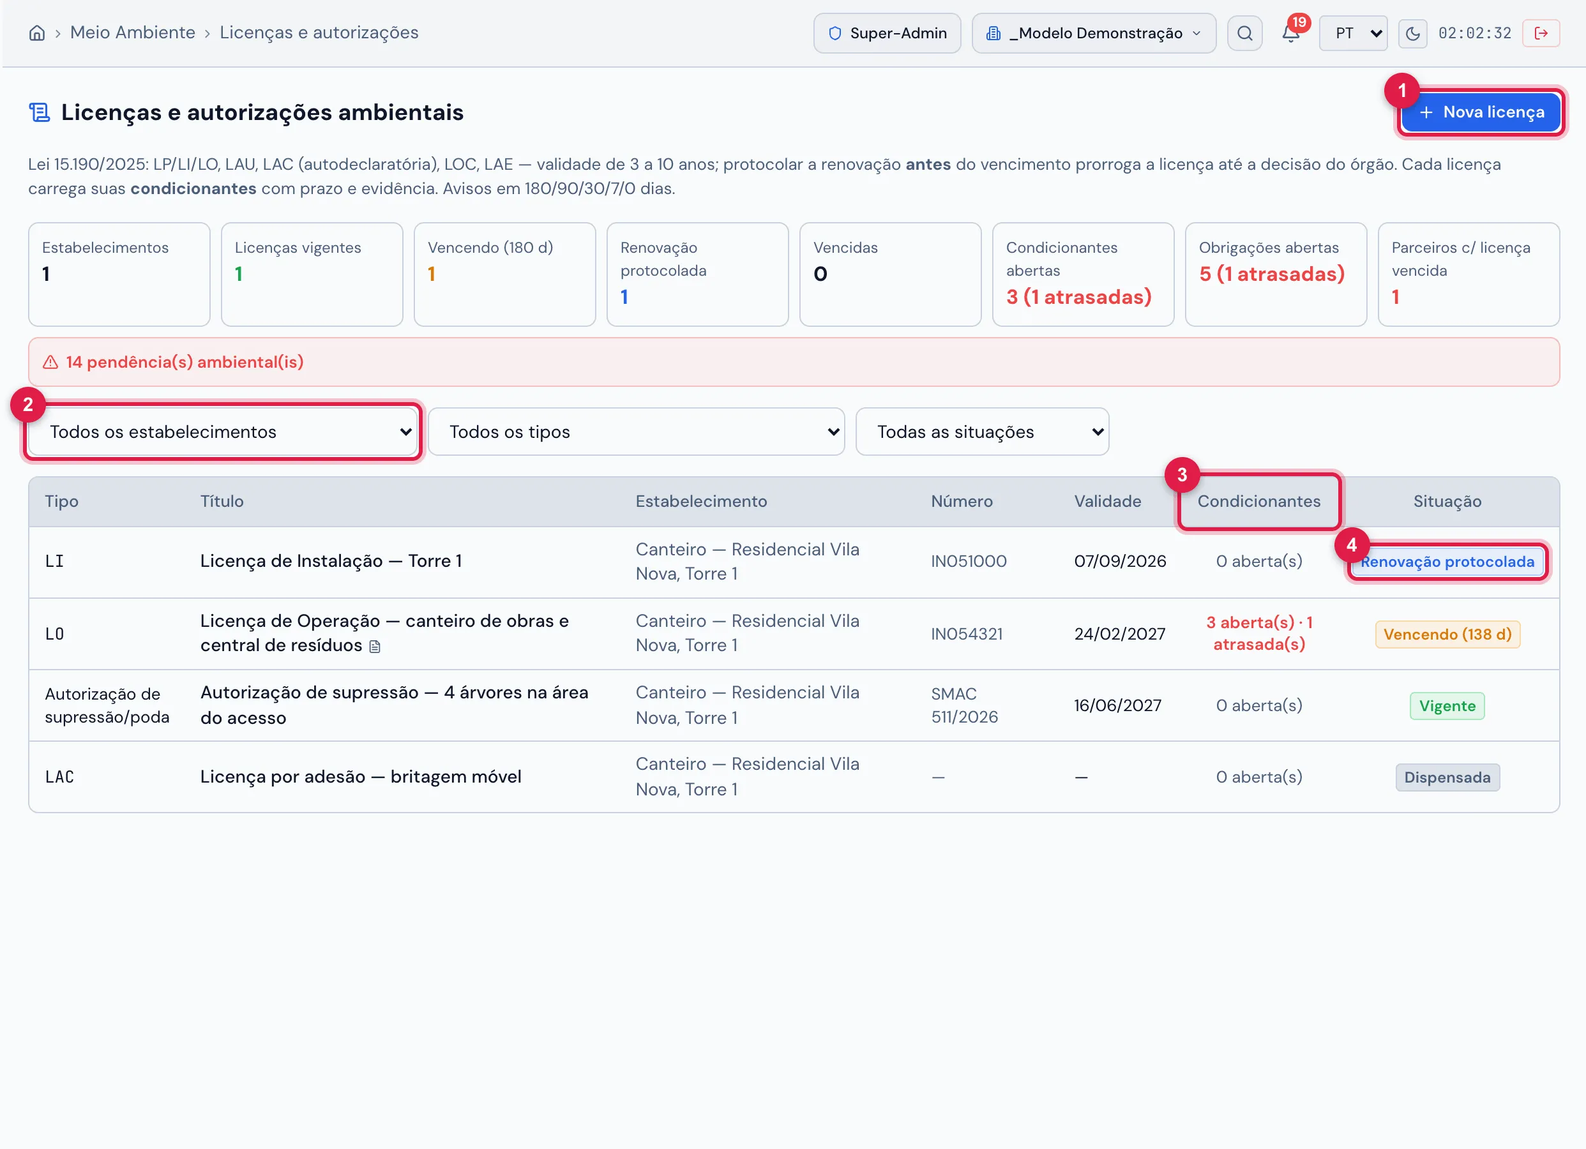Select the Condicionantes abertas card
This screenshot has height=1149, width=1586.
pos(1082,274)
